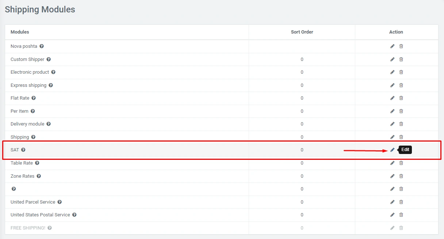Trash the United States Postal Service module
The height and width of the screenshot is (239, 444).
point(401,215)
